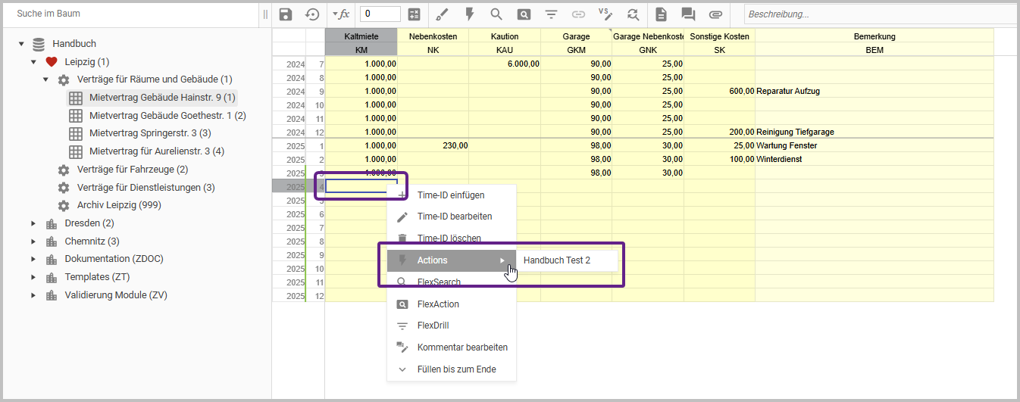Screen dimensions: 1020x402
Task: Open the calculator icon in toolbar
Action: [414, 14]
